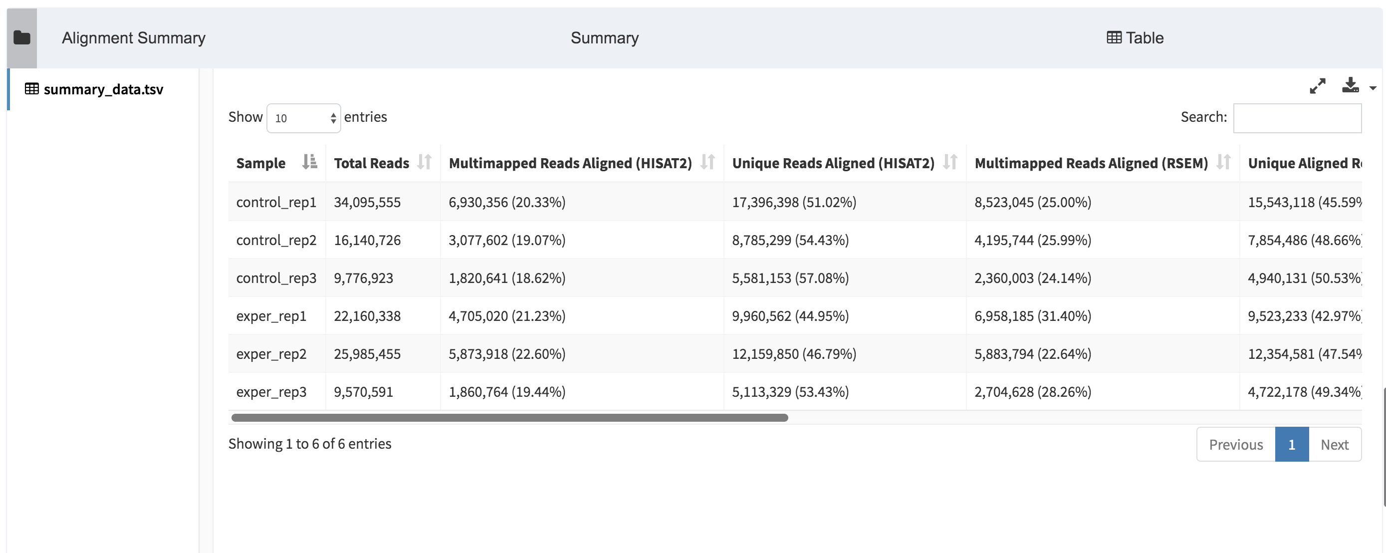Click the horizontal table scrollbar thumb
This screenshot has height=553, width=1386.
tap(509, 418)
